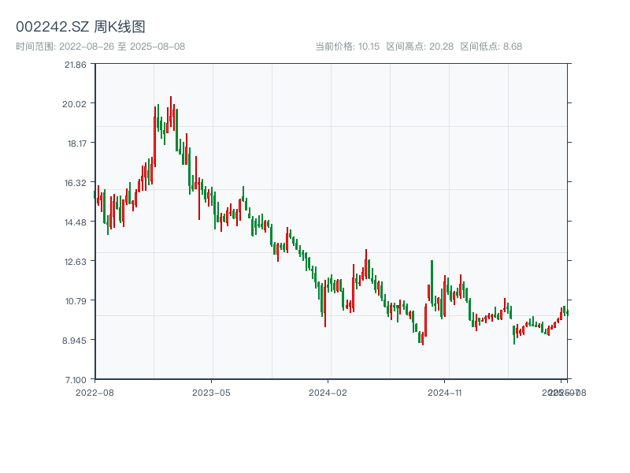The height and width of the screenshot is (473, 630).
Task: Click the 7.100 y-axis bottom label
Action: [76, 379]
